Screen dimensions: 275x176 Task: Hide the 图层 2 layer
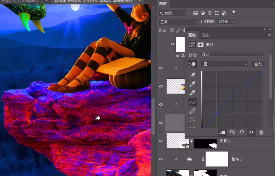click(161, 141)
